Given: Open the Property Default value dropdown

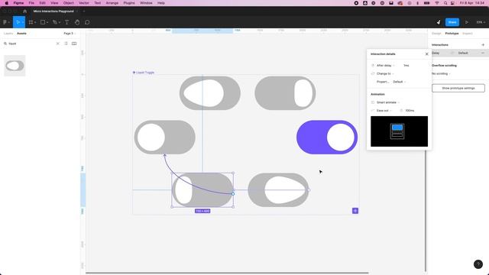Looking at the screenshot, I should click(x=399, y=82).
